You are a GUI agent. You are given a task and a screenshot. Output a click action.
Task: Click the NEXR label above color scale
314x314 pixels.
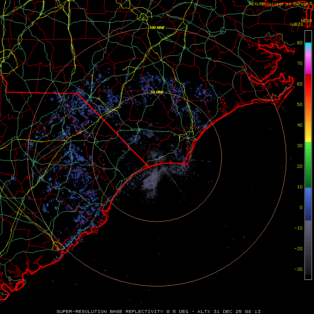tap(307, 21)
